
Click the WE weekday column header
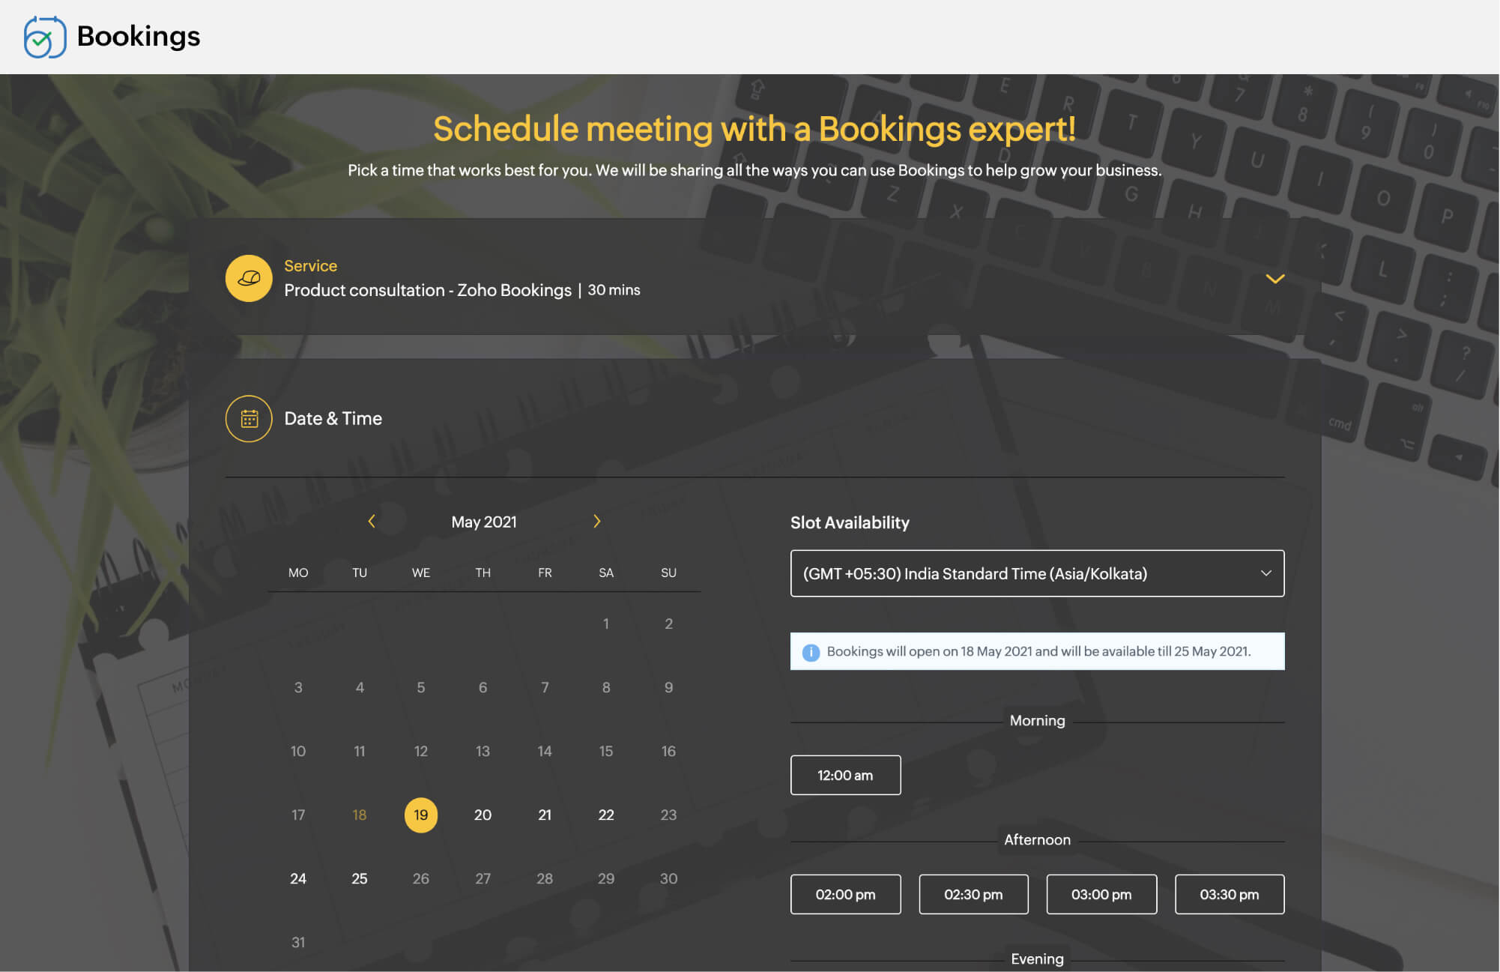[421, 573]
